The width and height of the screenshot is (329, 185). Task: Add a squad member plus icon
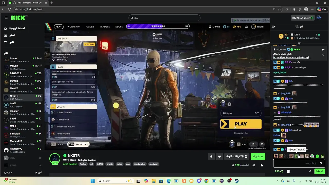coord(229,104)
